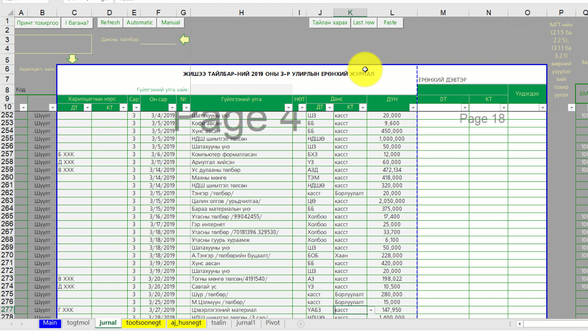Viewport: 588px width, 331px height.
Task: Switch to the Pivot sheet tab
Action: point(272,323)
